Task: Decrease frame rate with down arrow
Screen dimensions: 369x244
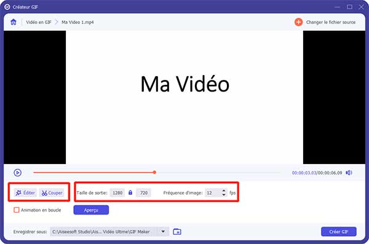Action: tap(224, 195)
